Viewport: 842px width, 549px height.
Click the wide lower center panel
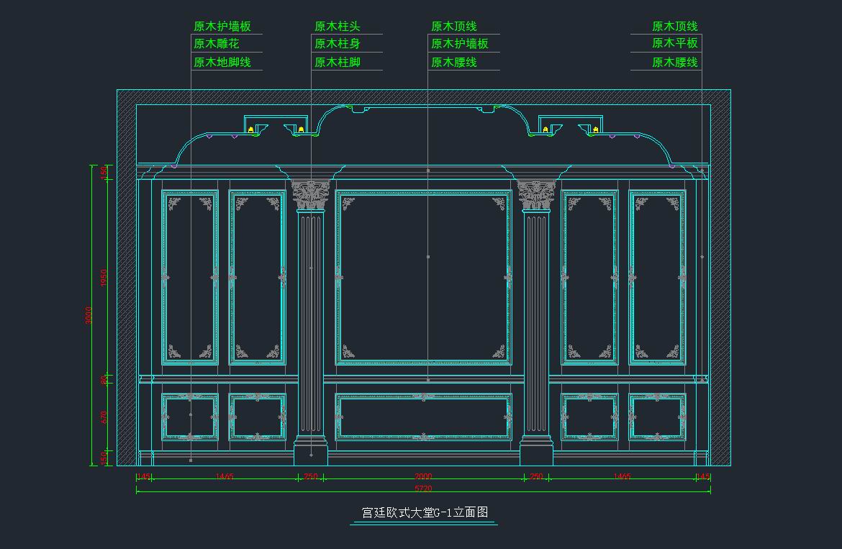(424, 417)
